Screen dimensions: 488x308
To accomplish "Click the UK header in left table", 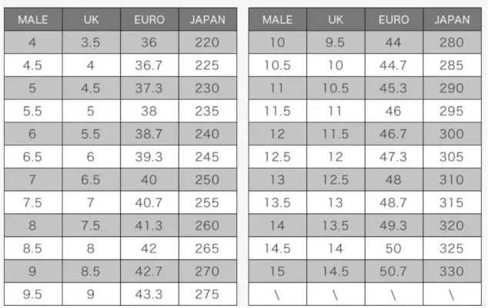I will point(91,19).
